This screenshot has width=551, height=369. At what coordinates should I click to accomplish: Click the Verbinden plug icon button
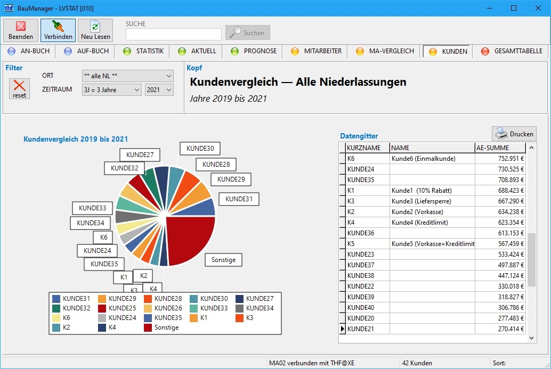click(x=58, y=30)
